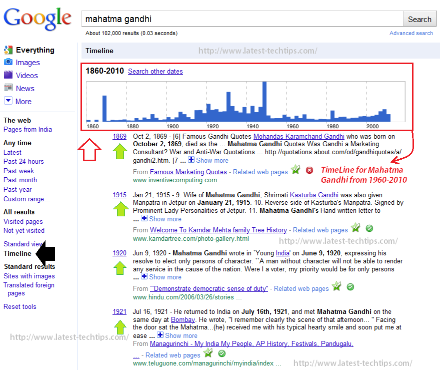Select Visited pages filter

click(x=23, y=222)
